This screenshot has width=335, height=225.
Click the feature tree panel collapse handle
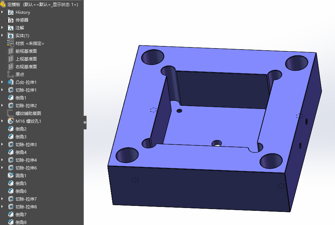point(85,122)
